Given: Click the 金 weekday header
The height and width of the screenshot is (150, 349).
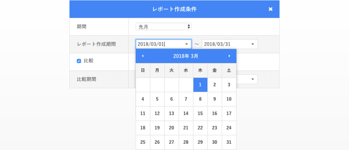Looking at the screenshot, I should point(215,71).
